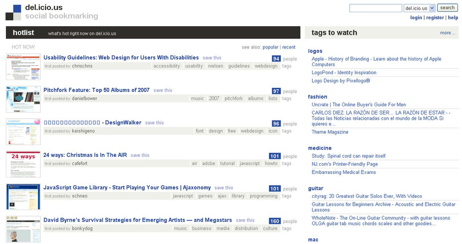Open the help link

pos(453,18)
